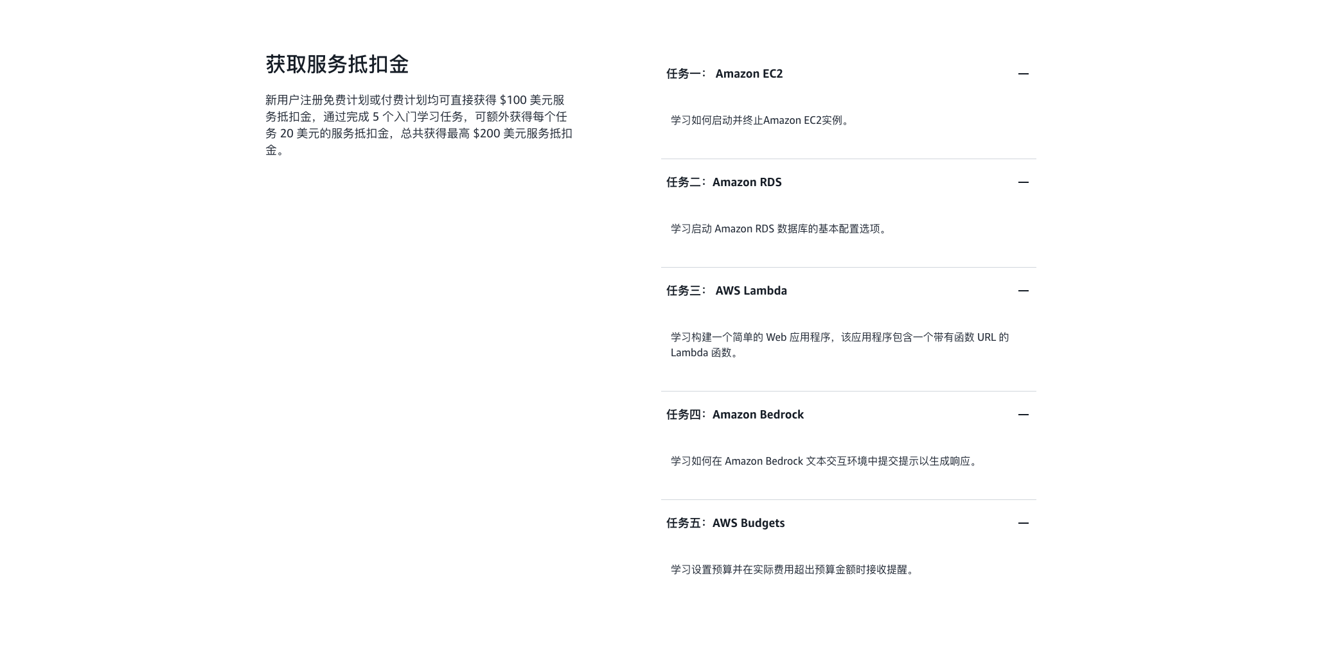
Task: Click the Bedrock 文本交互环境 description
Action: (825, 461)
